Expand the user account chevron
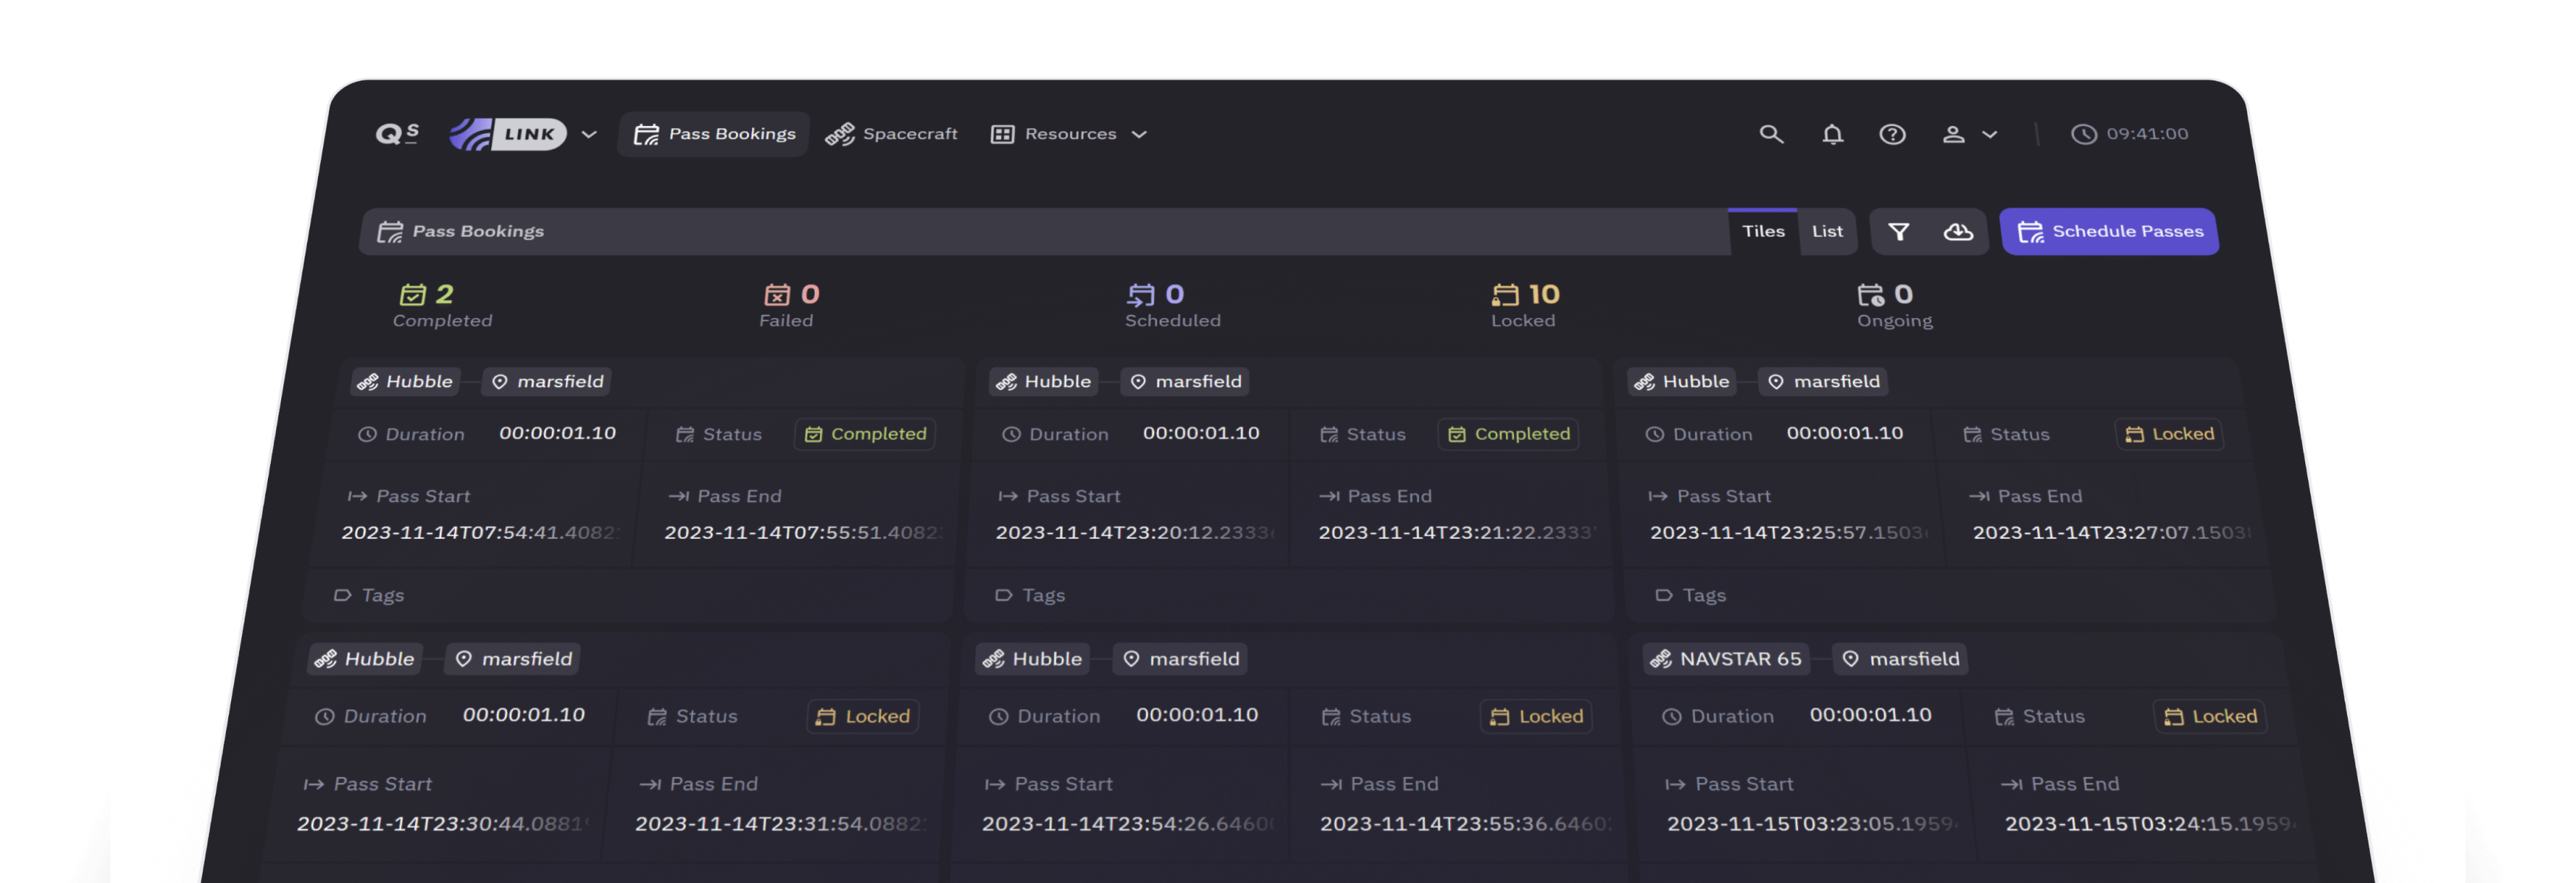 tap(1990, 135)
